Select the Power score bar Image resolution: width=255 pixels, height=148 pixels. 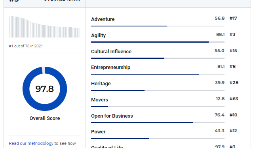click(158, 139)
